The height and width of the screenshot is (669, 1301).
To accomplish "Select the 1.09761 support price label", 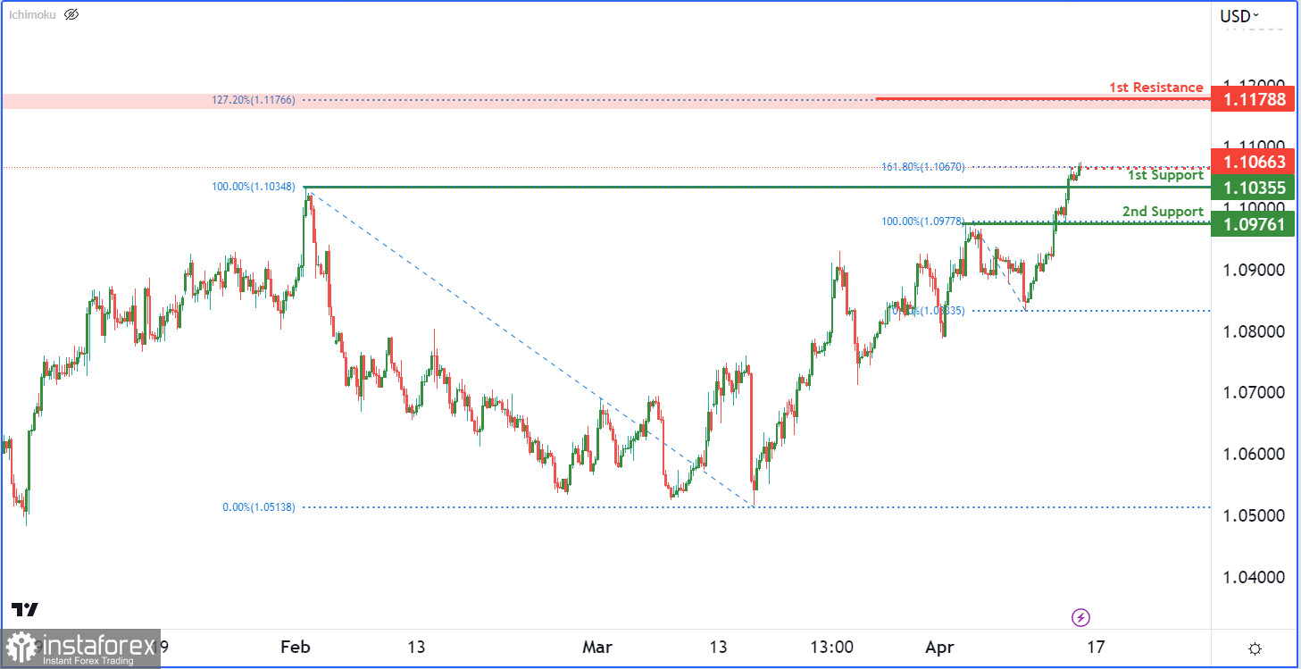I will (x=1253, y=224).
